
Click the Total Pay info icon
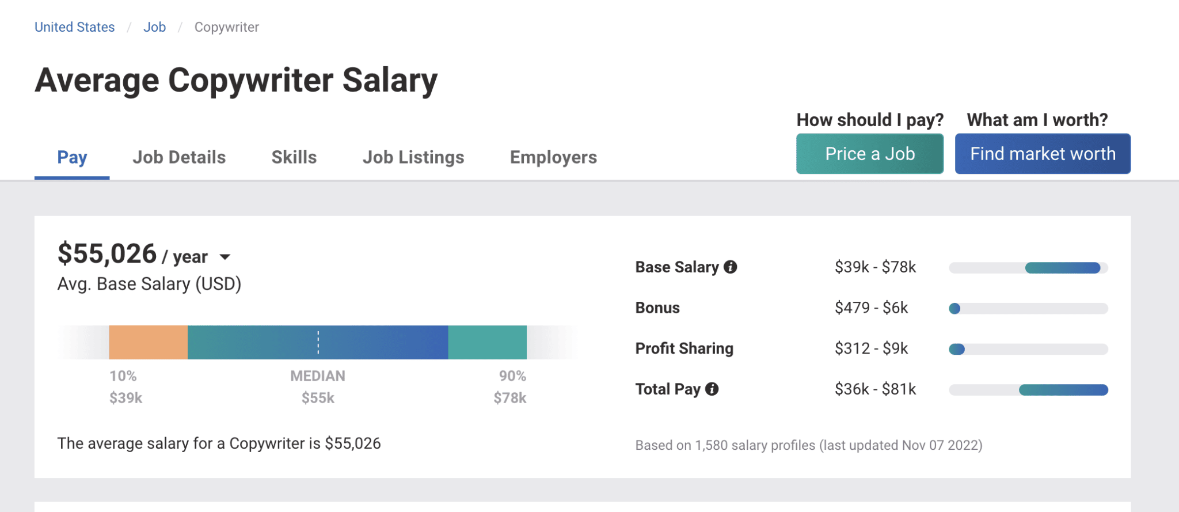click(712, 389)
